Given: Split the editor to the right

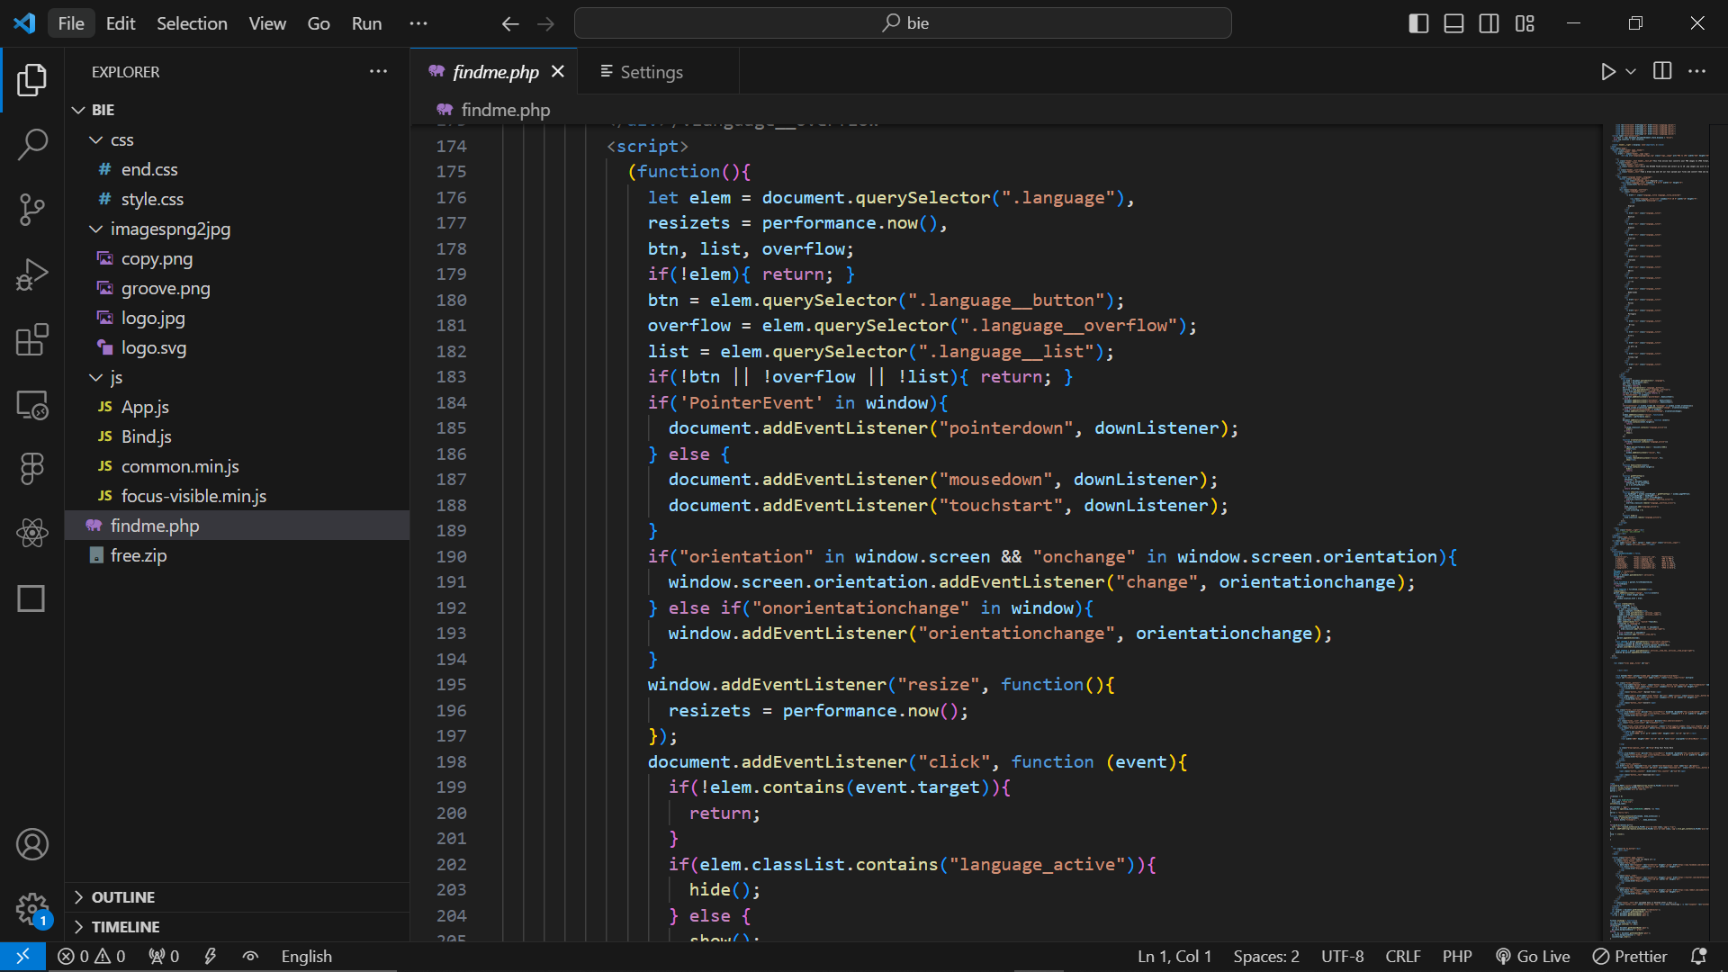Looking at the screenshot, I should pyautogui.click(x=1662, y=72).
